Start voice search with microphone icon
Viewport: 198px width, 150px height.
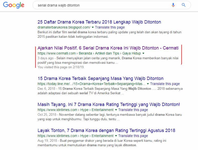(x=173, y=5)
